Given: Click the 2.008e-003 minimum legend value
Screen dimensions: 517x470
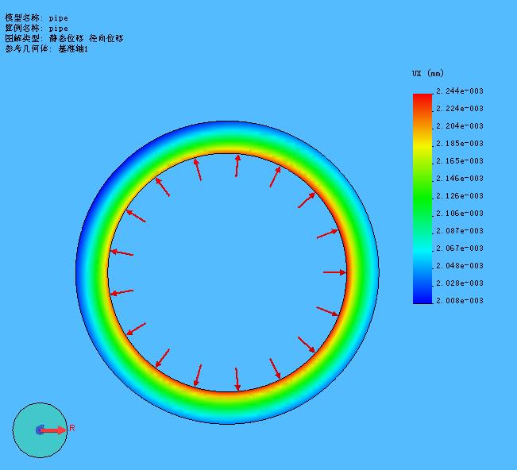Looking at the screenshot, I should click(460, 301).
